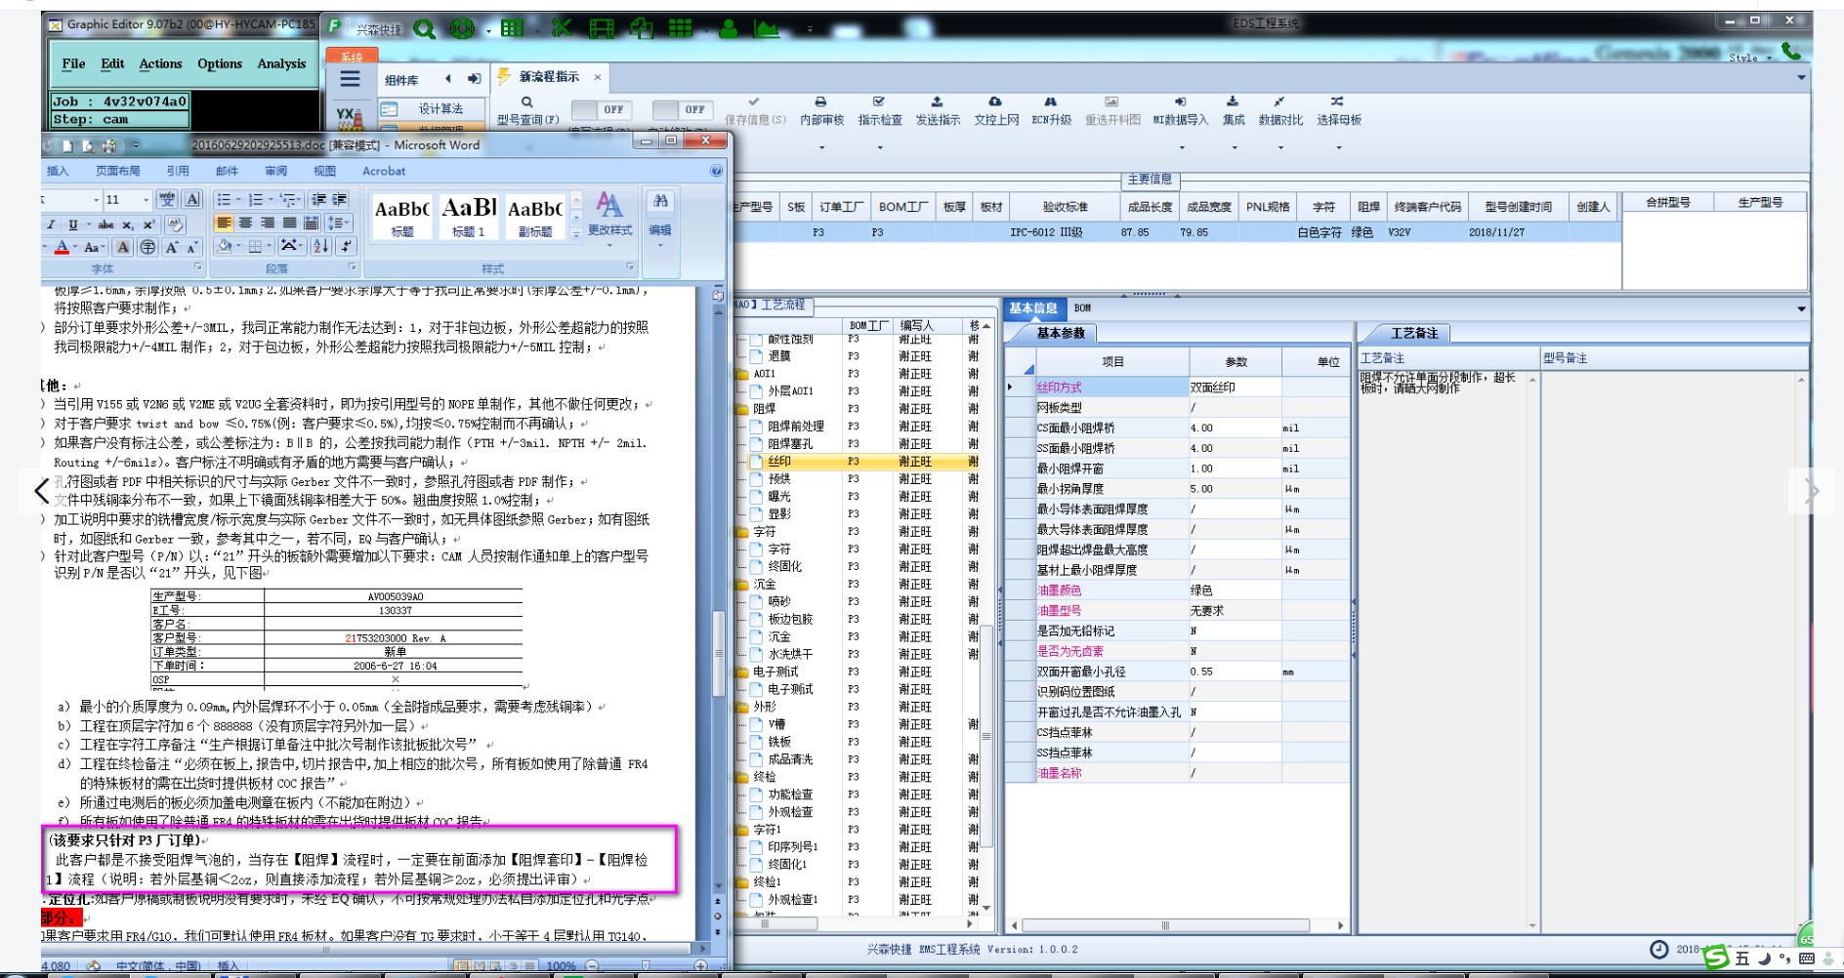1844x978 pixels.
Task: Open Word font color dropdown arrow
Action: tap(75, 247)
